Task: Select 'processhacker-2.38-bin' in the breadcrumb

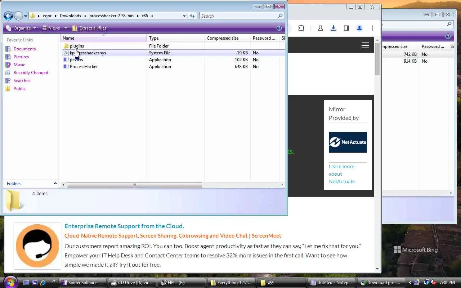Action: point(111,16)
